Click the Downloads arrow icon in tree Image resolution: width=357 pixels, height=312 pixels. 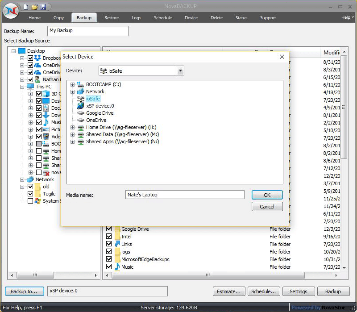point(46,115)
